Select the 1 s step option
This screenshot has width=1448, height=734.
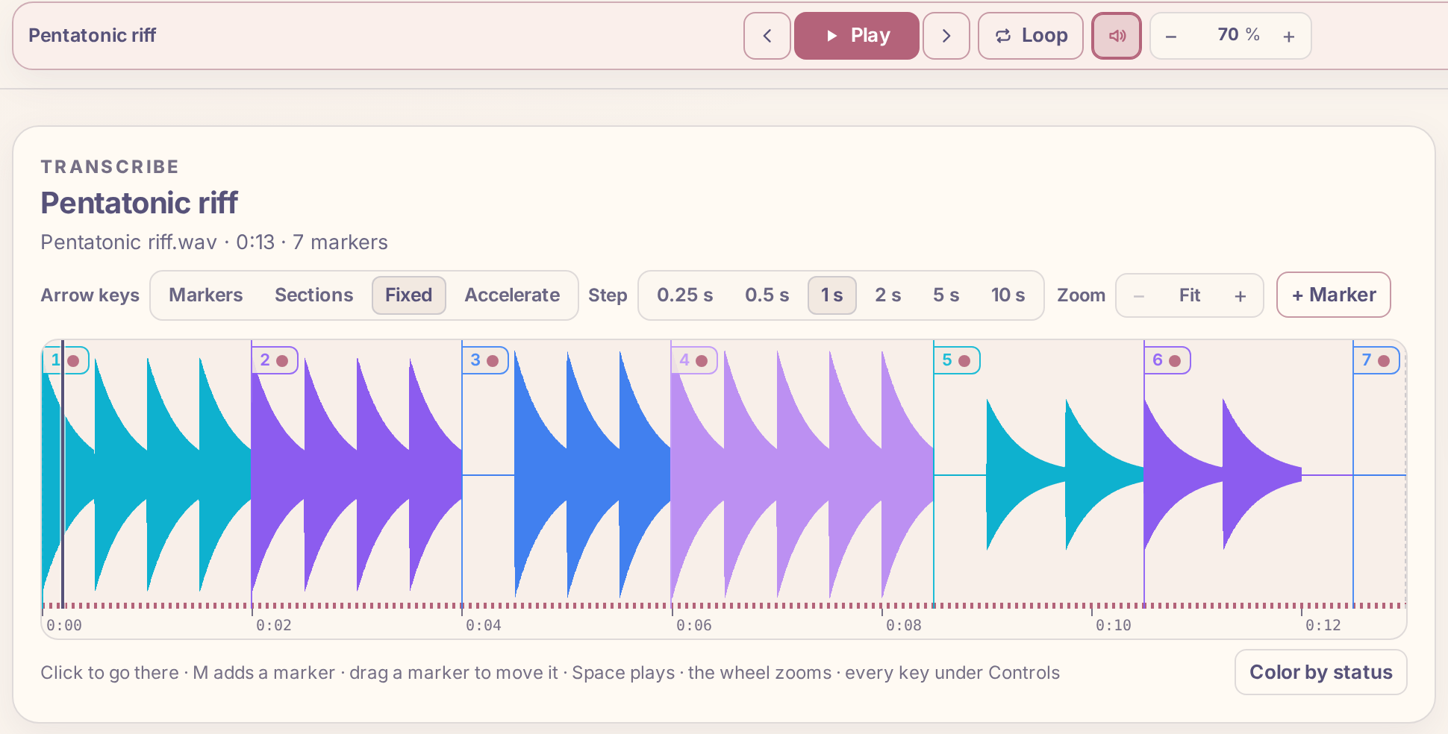831,295
